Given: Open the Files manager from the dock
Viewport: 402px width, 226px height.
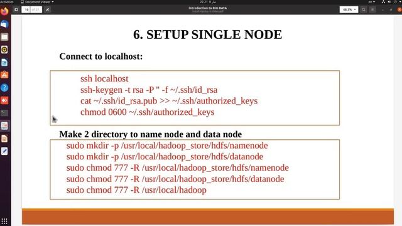Looking at the screenshot, I should [4, 37].
